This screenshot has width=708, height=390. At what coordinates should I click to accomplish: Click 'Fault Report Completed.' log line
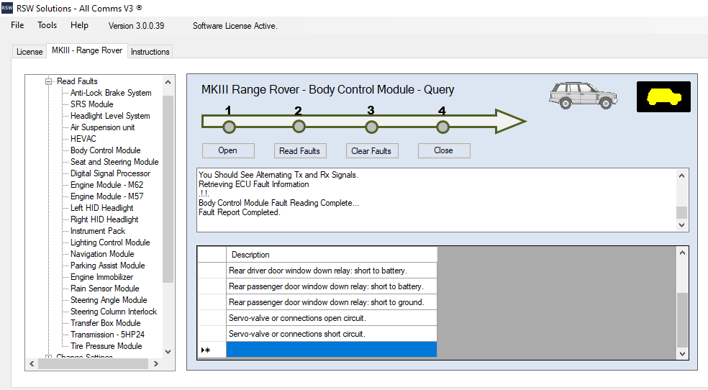tap(240, 212)
